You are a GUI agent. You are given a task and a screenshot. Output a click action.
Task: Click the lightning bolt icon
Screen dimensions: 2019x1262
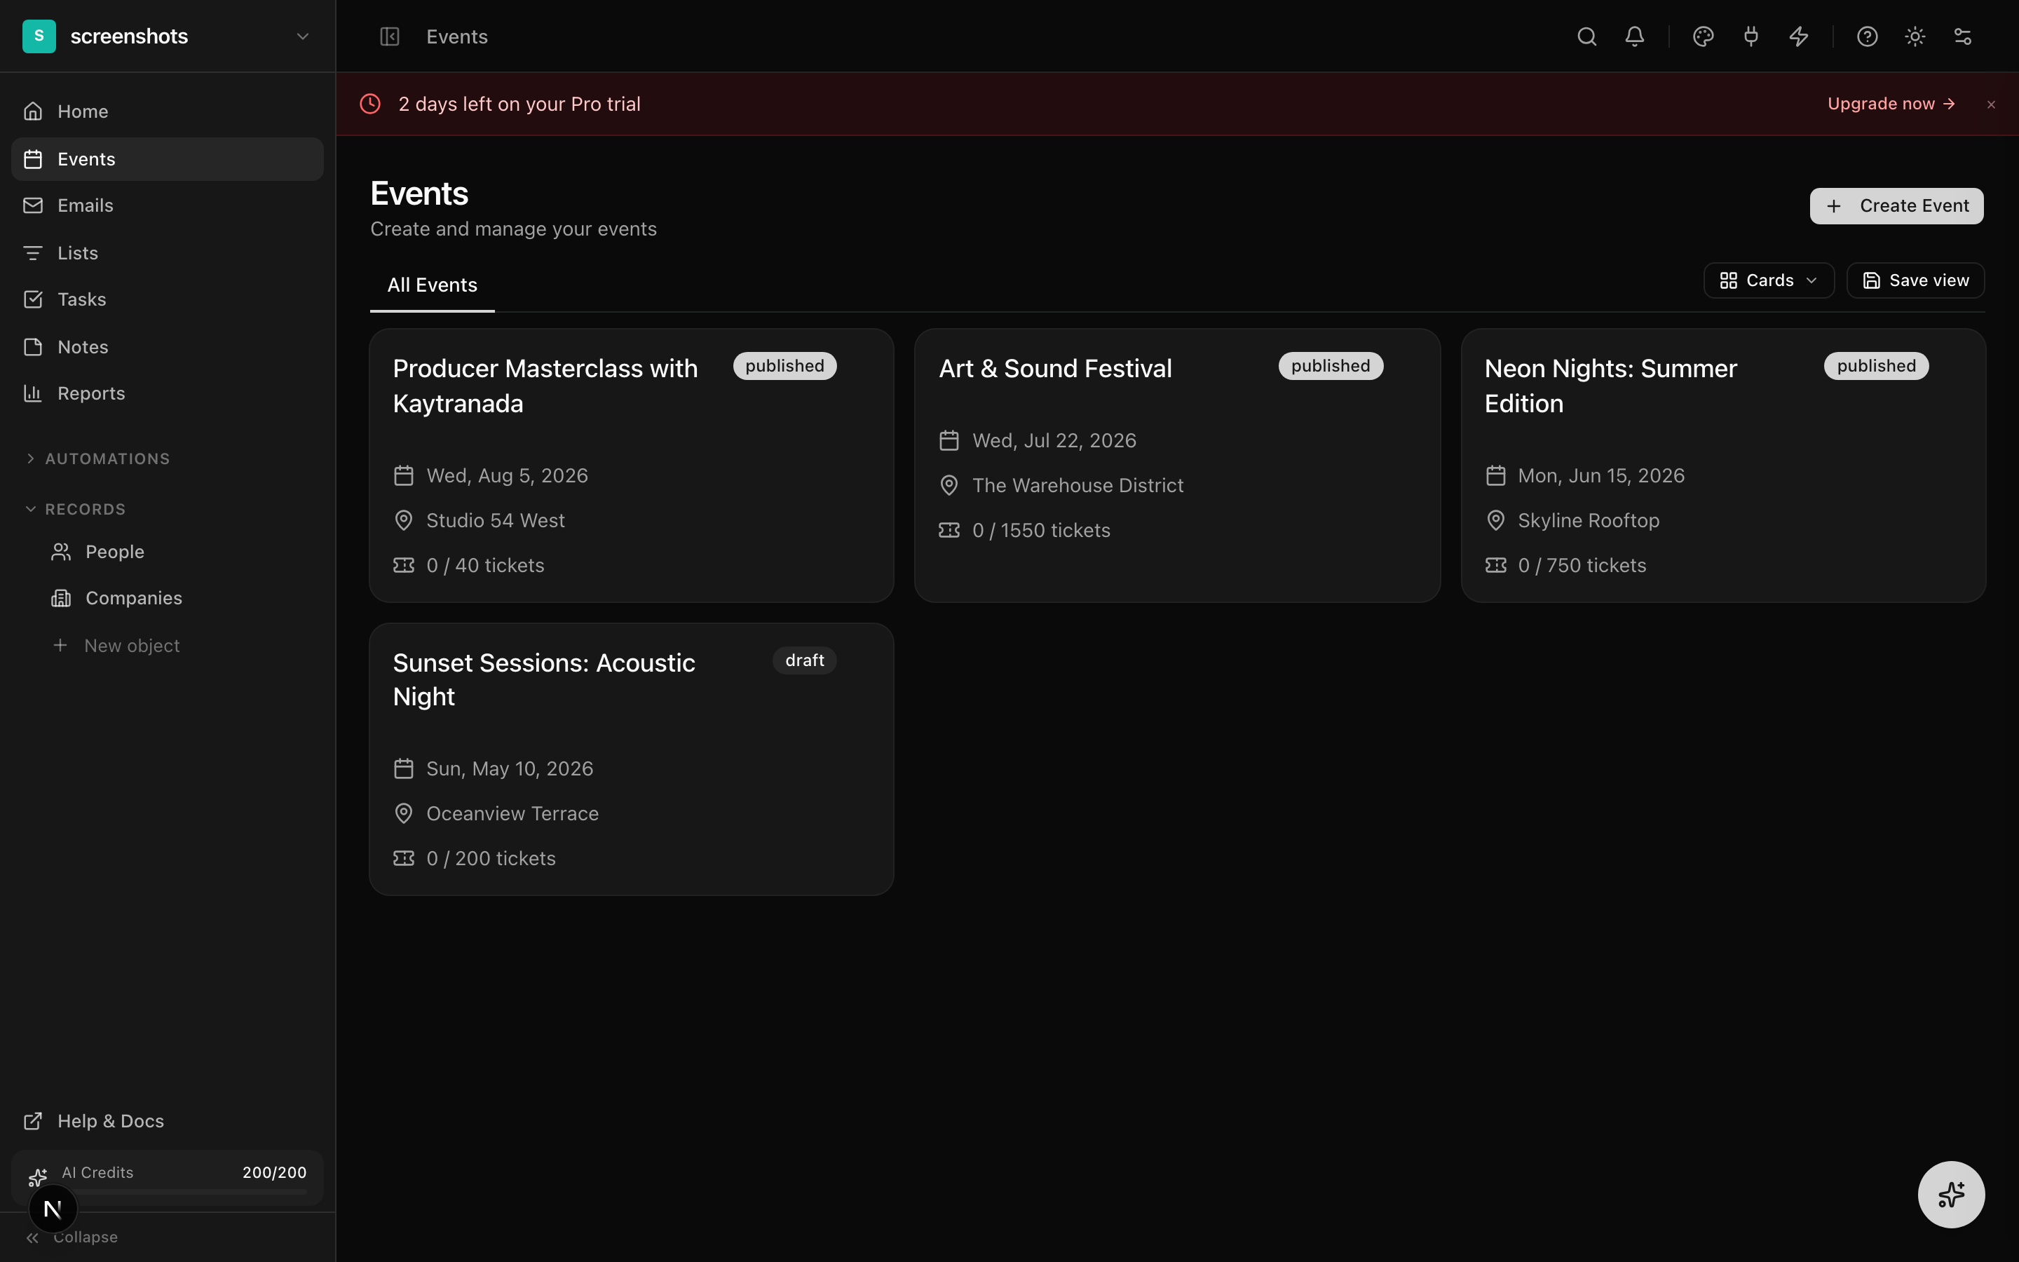coord(1799,36)
